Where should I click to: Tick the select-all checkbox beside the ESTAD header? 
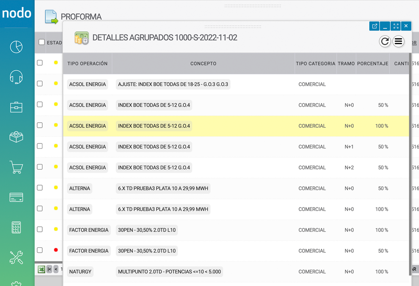42,42
